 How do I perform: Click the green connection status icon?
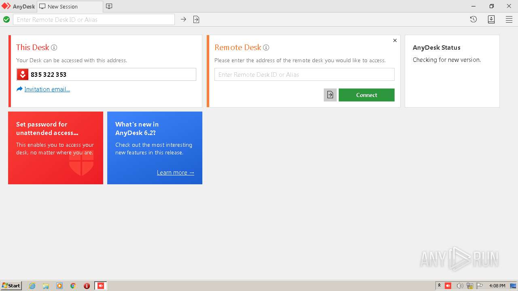tap(6, 19)
